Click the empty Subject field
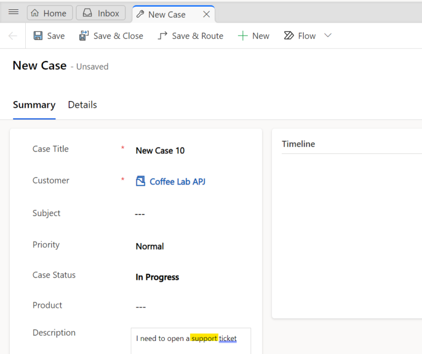 tap(140, 214)
